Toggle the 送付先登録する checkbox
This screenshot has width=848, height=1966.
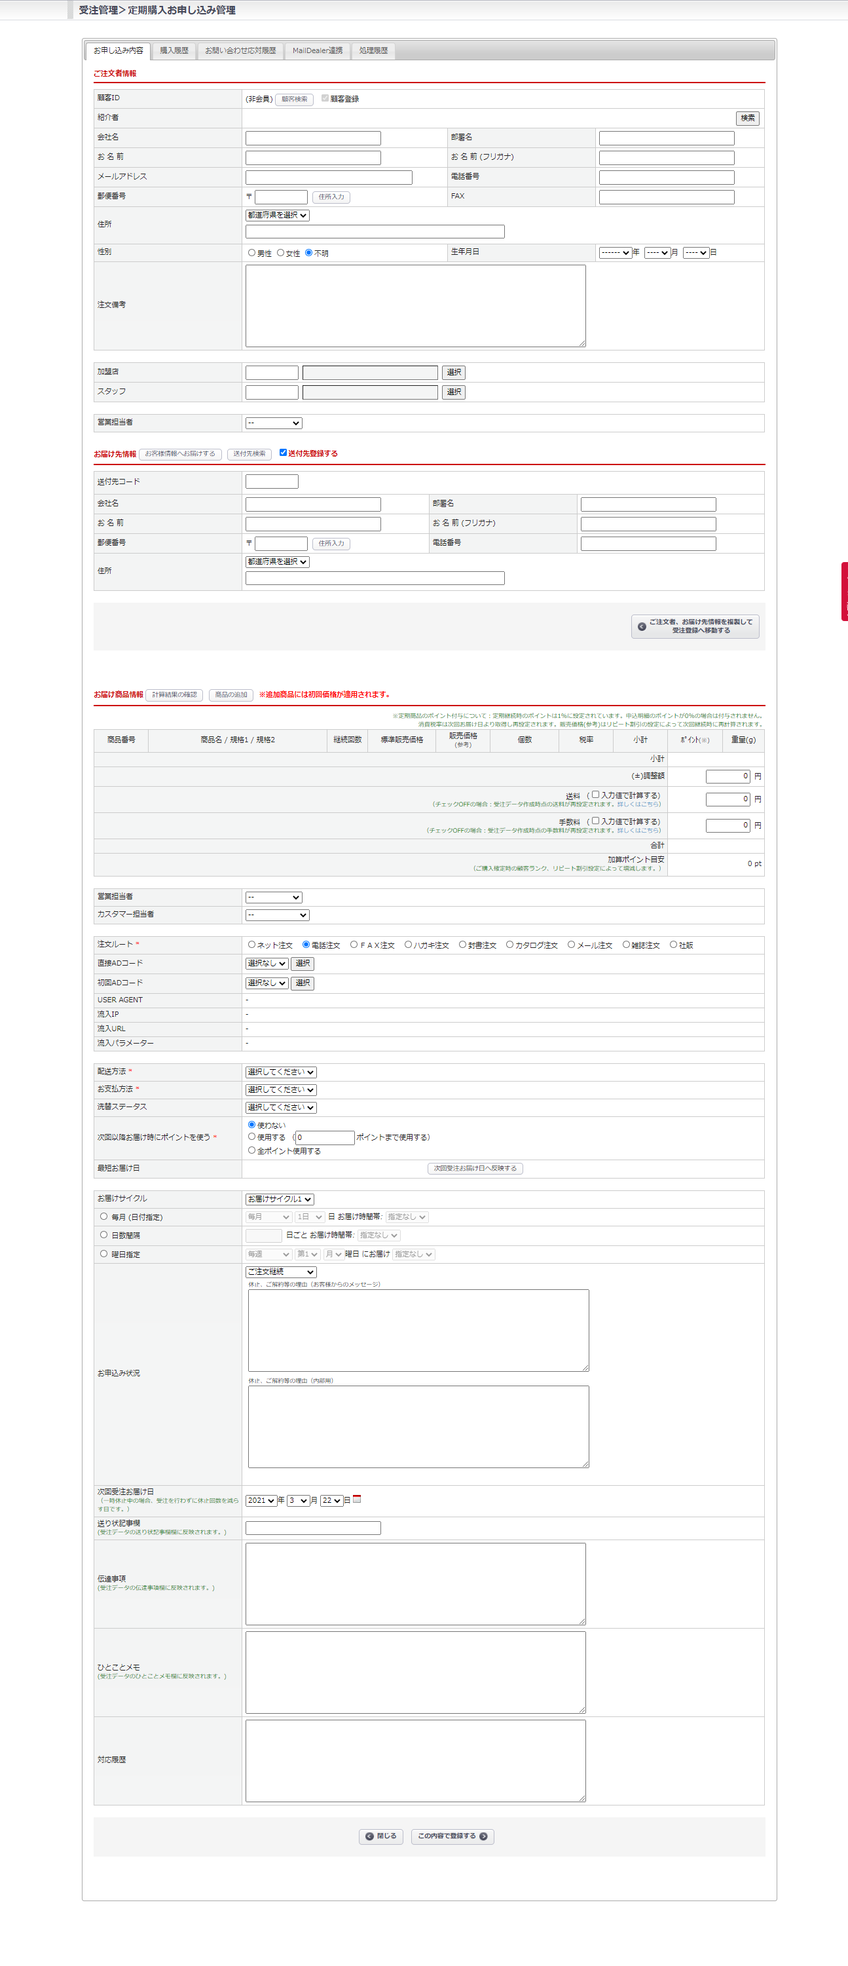click(x=283, y=453)
